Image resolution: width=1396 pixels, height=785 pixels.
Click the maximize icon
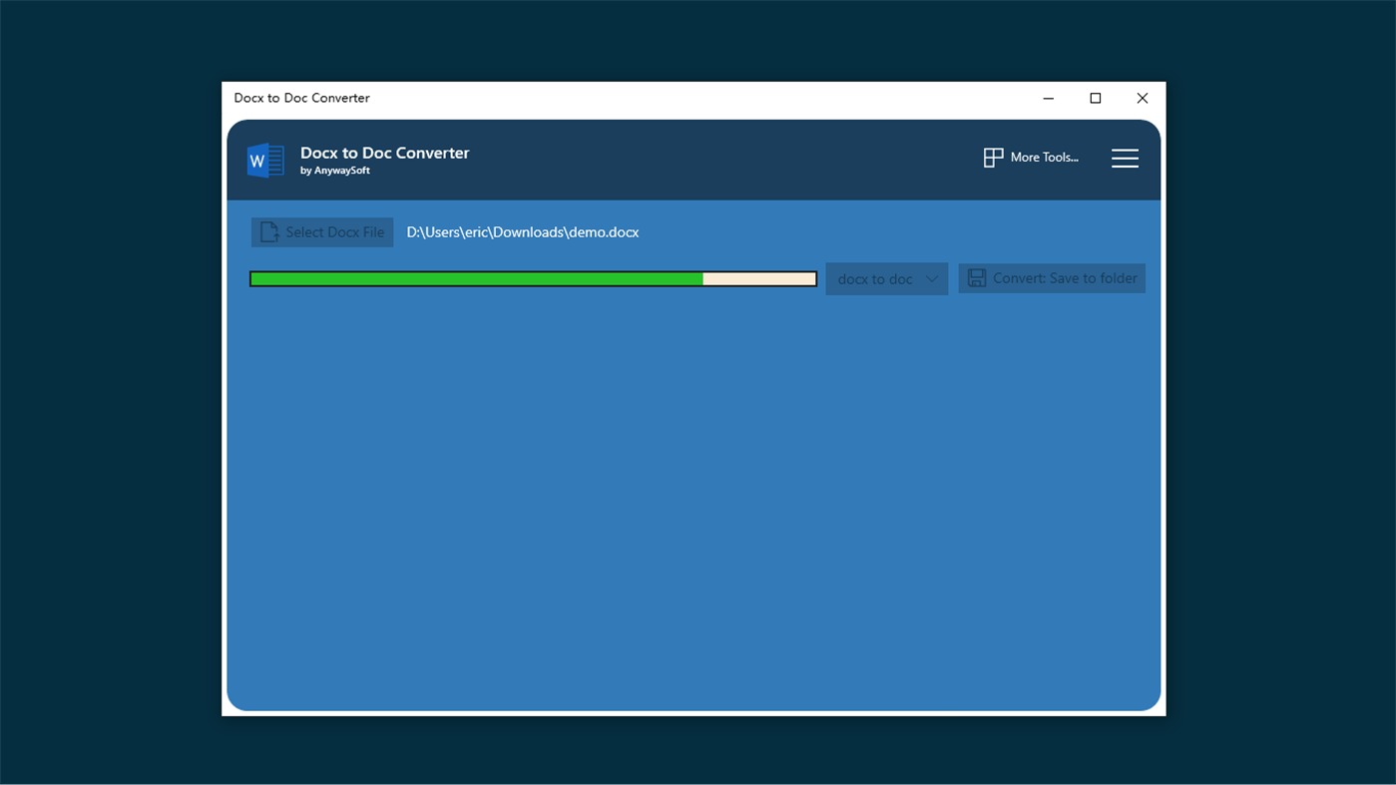1095,98
